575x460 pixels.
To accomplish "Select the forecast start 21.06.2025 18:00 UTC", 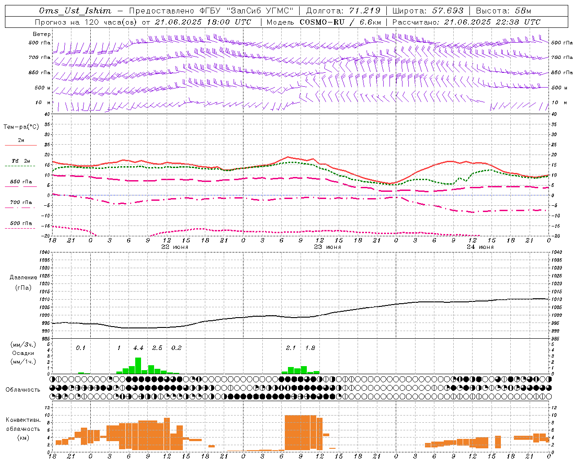I will pyautogui.click(x=203, y=22).
